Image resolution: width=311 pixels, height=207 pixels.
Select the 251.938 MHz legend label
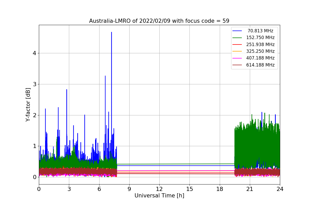(x=260, y=45)
